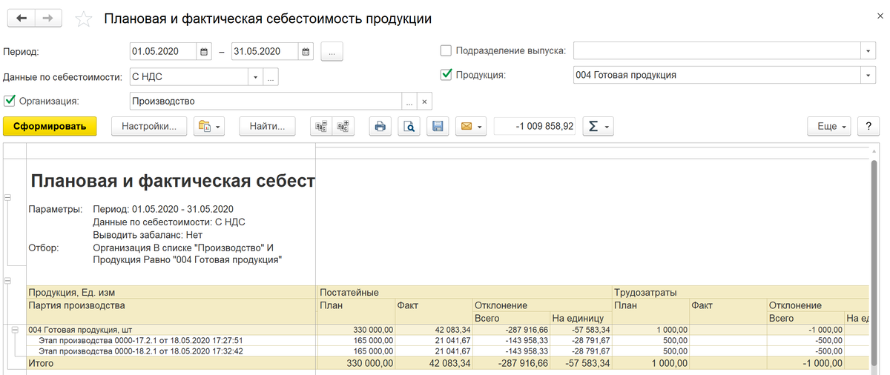
Task: Open period selection ellipsis button
Action: (332, 52)
